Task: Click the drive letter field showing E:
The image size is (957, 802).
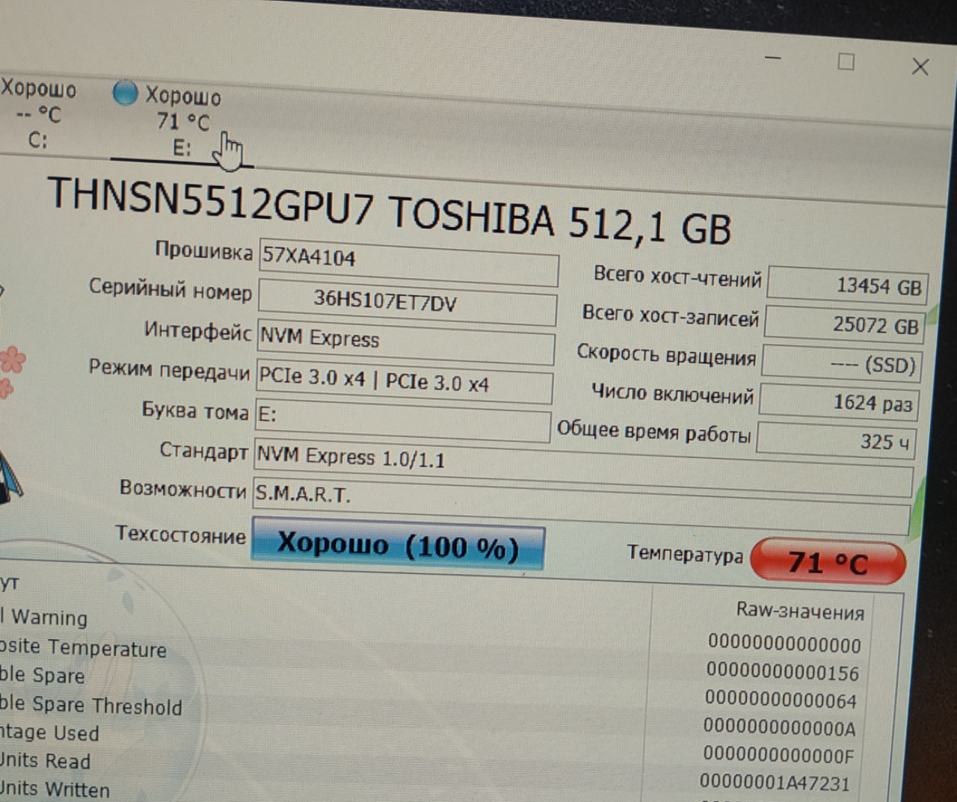Action: (402, 420)
